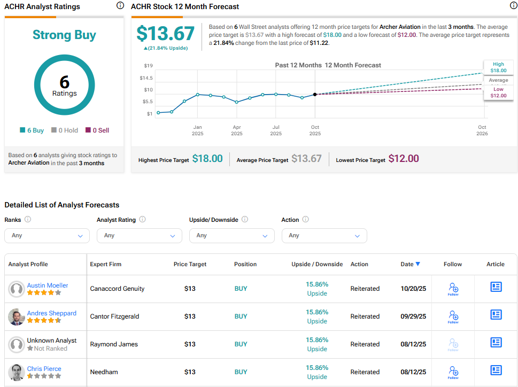Expand the Action filter dropdown
Viewport: 518px width, 387px height.
(324, 236)
